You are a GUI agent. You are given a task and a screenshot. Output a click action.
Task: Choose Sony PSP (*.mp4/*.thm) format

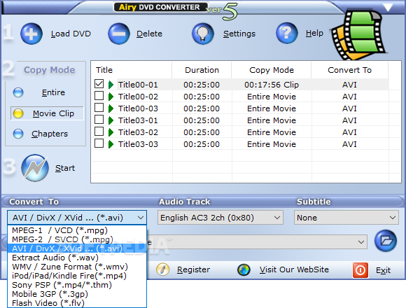[77, 285]
